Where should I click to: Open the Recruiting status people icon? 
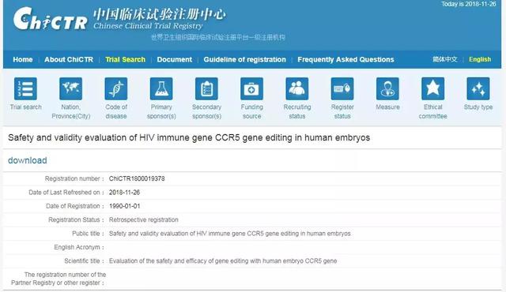click(297, 88)
